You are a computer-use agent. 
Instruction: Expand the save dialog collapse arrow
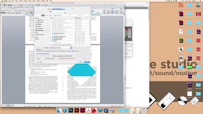coord(74,9)
